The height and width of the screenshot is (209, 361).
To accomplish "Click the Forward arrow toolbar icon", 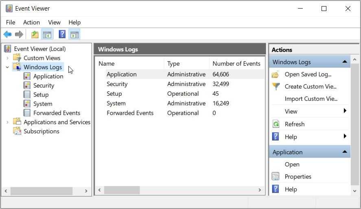I will [x=19, y=35].
